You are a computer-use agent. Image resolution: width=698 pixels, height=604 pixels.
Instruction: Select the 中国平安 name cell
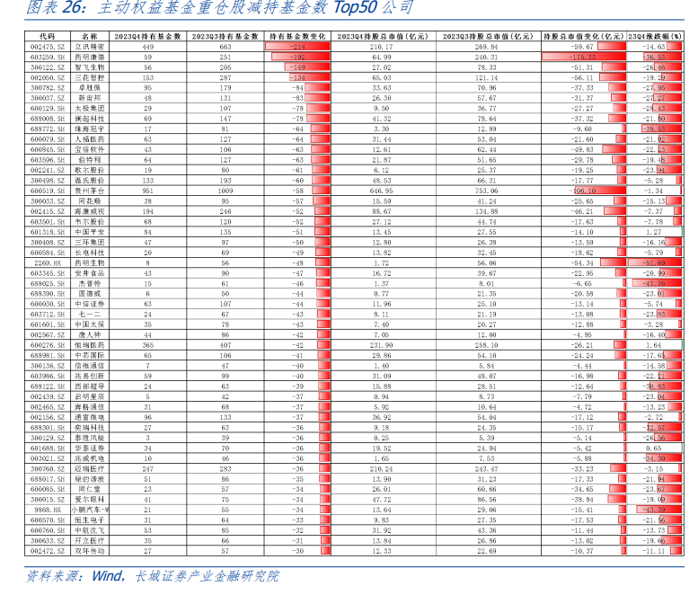pos(91,232)
